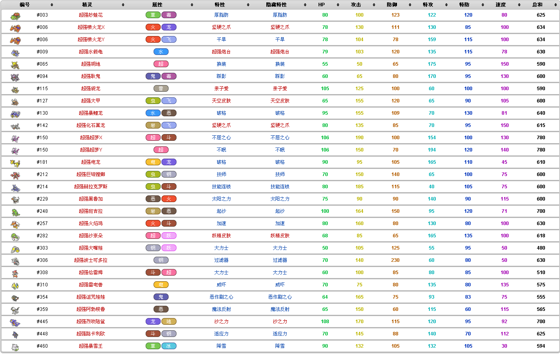560x354 pixels.
Task: Click 妖精皮肤 in 超强沙奈朵's 特性 column
Action: pyautogui.click(x=221, y=236)
